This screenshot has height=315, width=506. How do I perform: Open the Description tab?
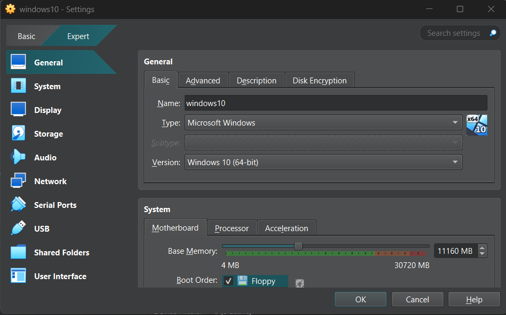[256, 81]
